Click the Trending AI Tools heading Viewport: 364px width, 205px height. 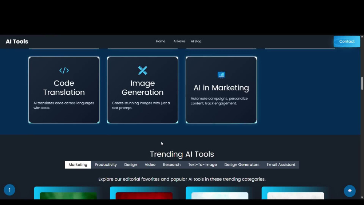coord(182,154)
